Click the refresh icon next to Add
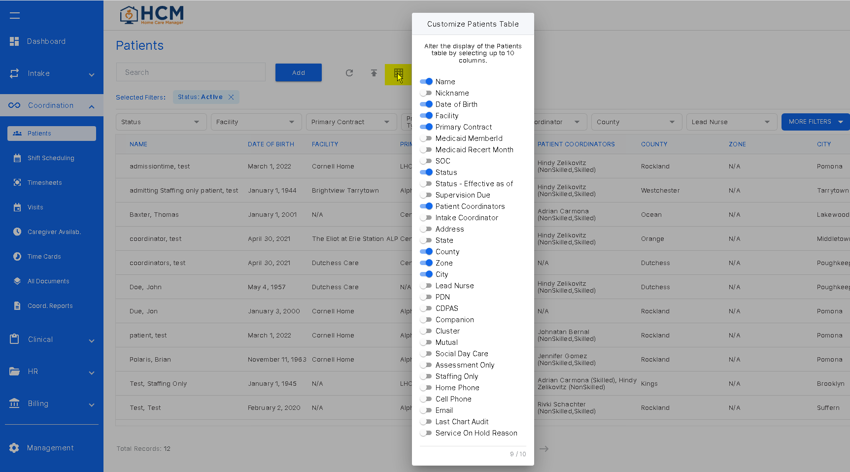The height and width of the screenshot is (472, 850). 349,73
